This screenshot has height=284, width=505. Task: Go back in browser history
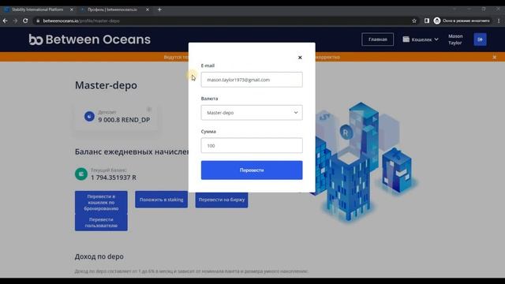[x=6, y=21]
